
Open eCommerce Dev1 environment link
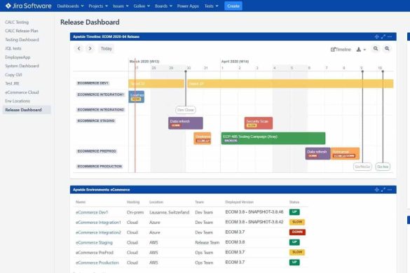[x=92, y=212]
